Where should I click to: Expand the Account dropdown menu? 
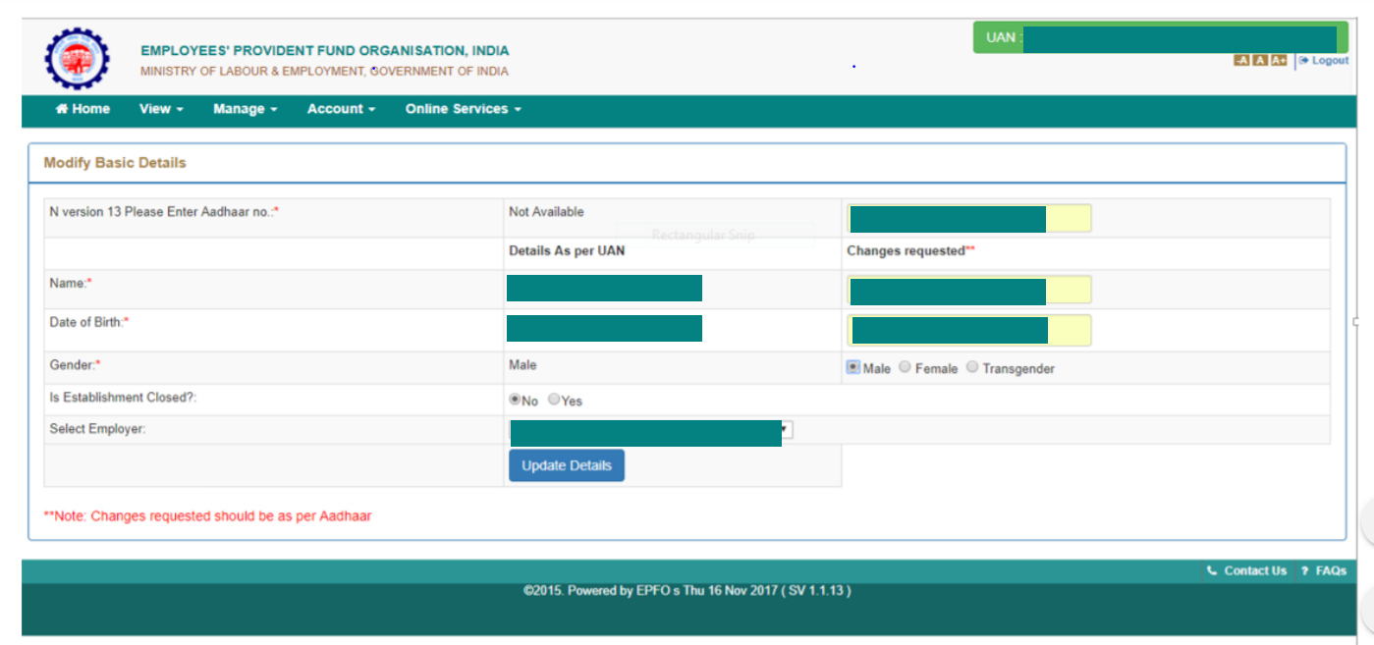point(341,109)
